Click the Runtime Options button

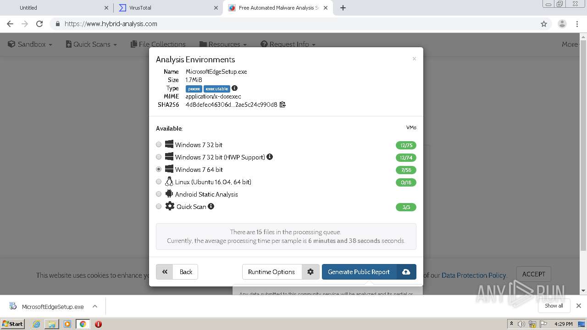(x=271, y=272)
